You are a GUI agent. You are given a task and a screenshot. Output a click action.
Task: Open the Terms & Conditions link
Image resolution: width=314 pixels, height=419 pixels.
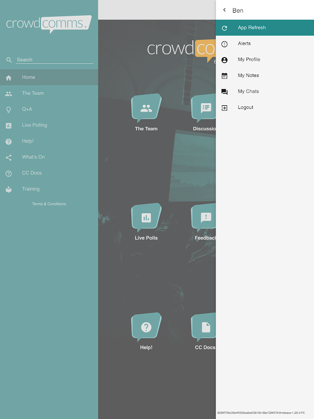tap(49, 204)
